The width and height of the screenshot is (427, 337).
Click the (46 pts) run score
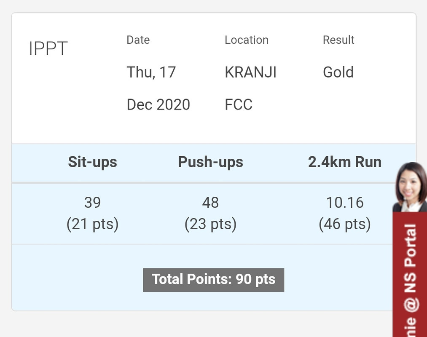(344, 224)
